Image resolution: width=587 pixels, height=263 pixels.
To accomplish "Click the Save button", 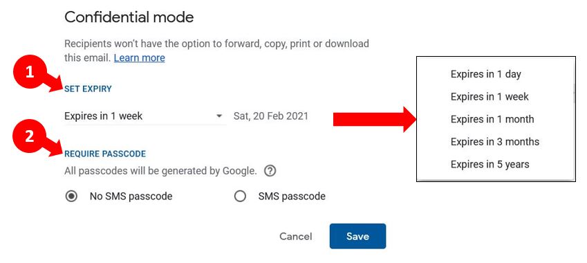I will (357, 236).
